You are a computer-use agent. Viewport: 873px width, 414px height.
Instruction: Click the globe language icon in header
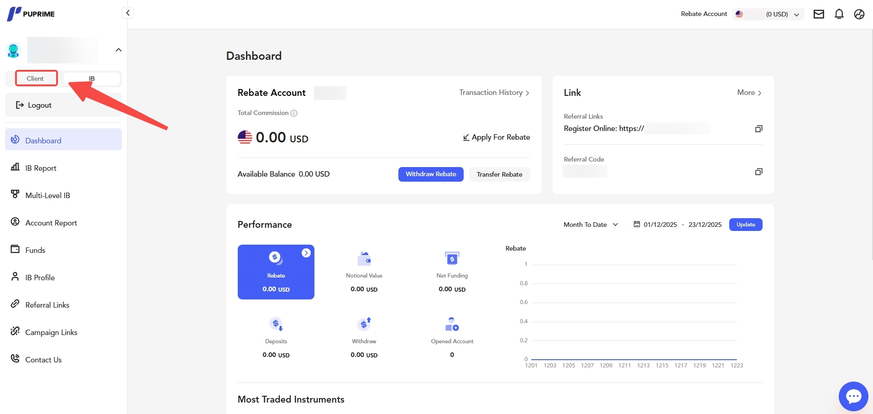859,14
